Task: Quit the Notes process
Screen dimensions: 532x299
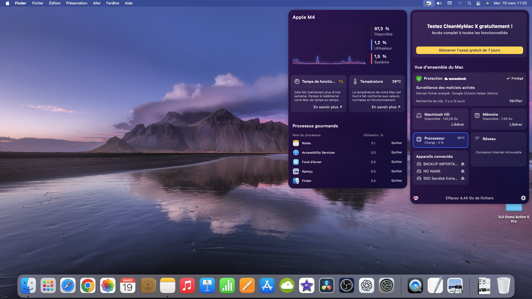Action: click(x=397, y=143)
